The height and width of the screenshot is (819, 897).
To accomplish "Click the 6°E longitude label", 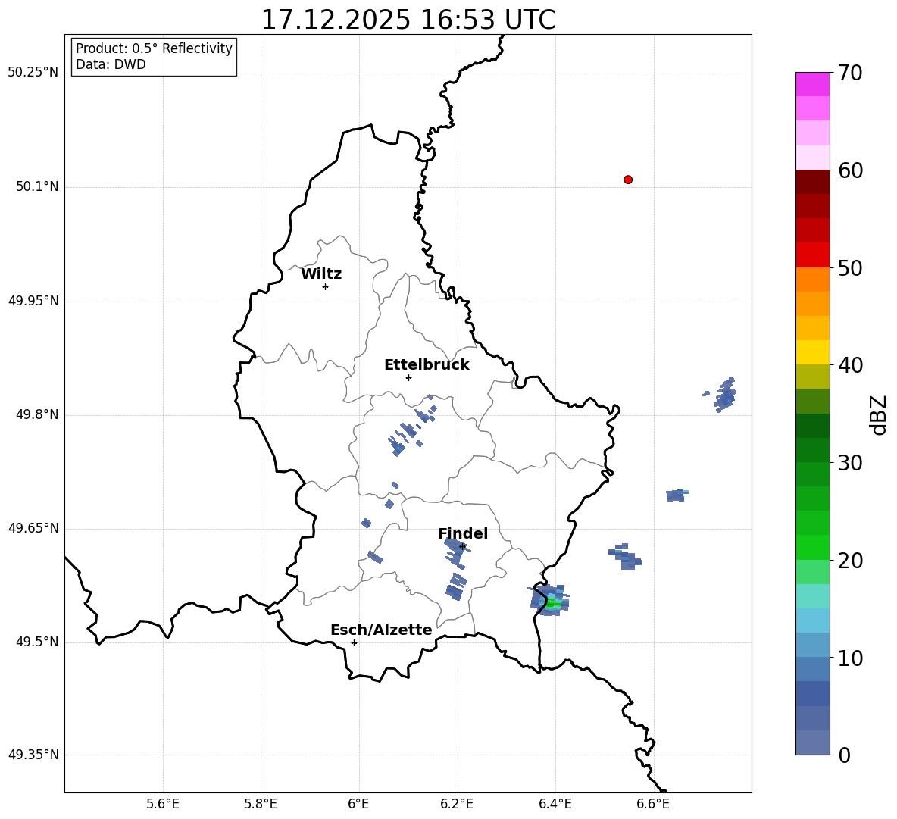I will pyautogui.click(x=358, y=804).
